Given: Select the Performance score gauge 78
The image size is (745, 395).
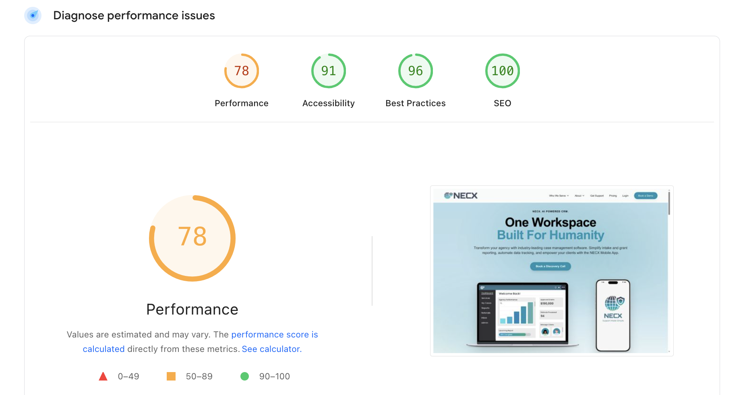Looking at the screenshot, I should [242, 71].
